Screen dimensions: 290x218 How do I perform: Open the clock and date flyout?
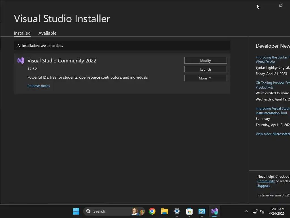coord(277,211)
